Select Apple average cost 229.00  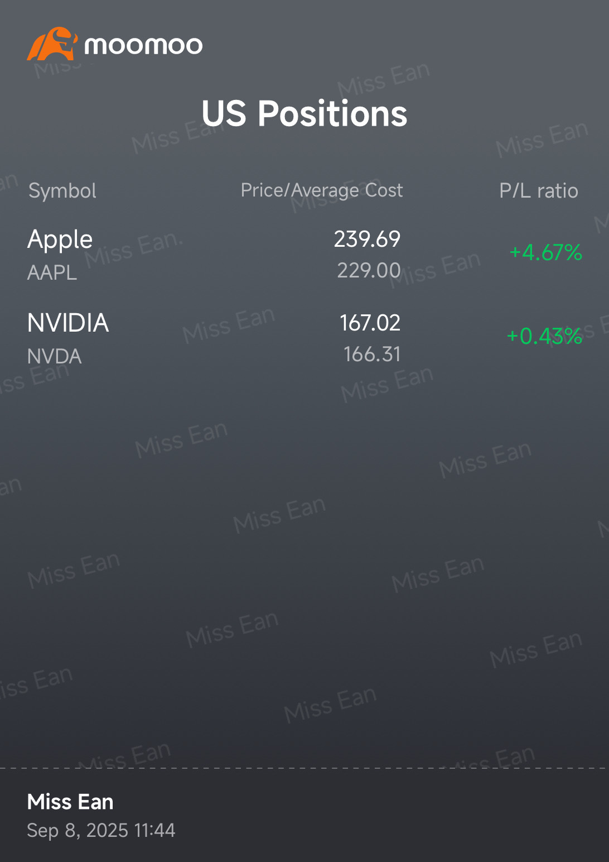[369, 270]
